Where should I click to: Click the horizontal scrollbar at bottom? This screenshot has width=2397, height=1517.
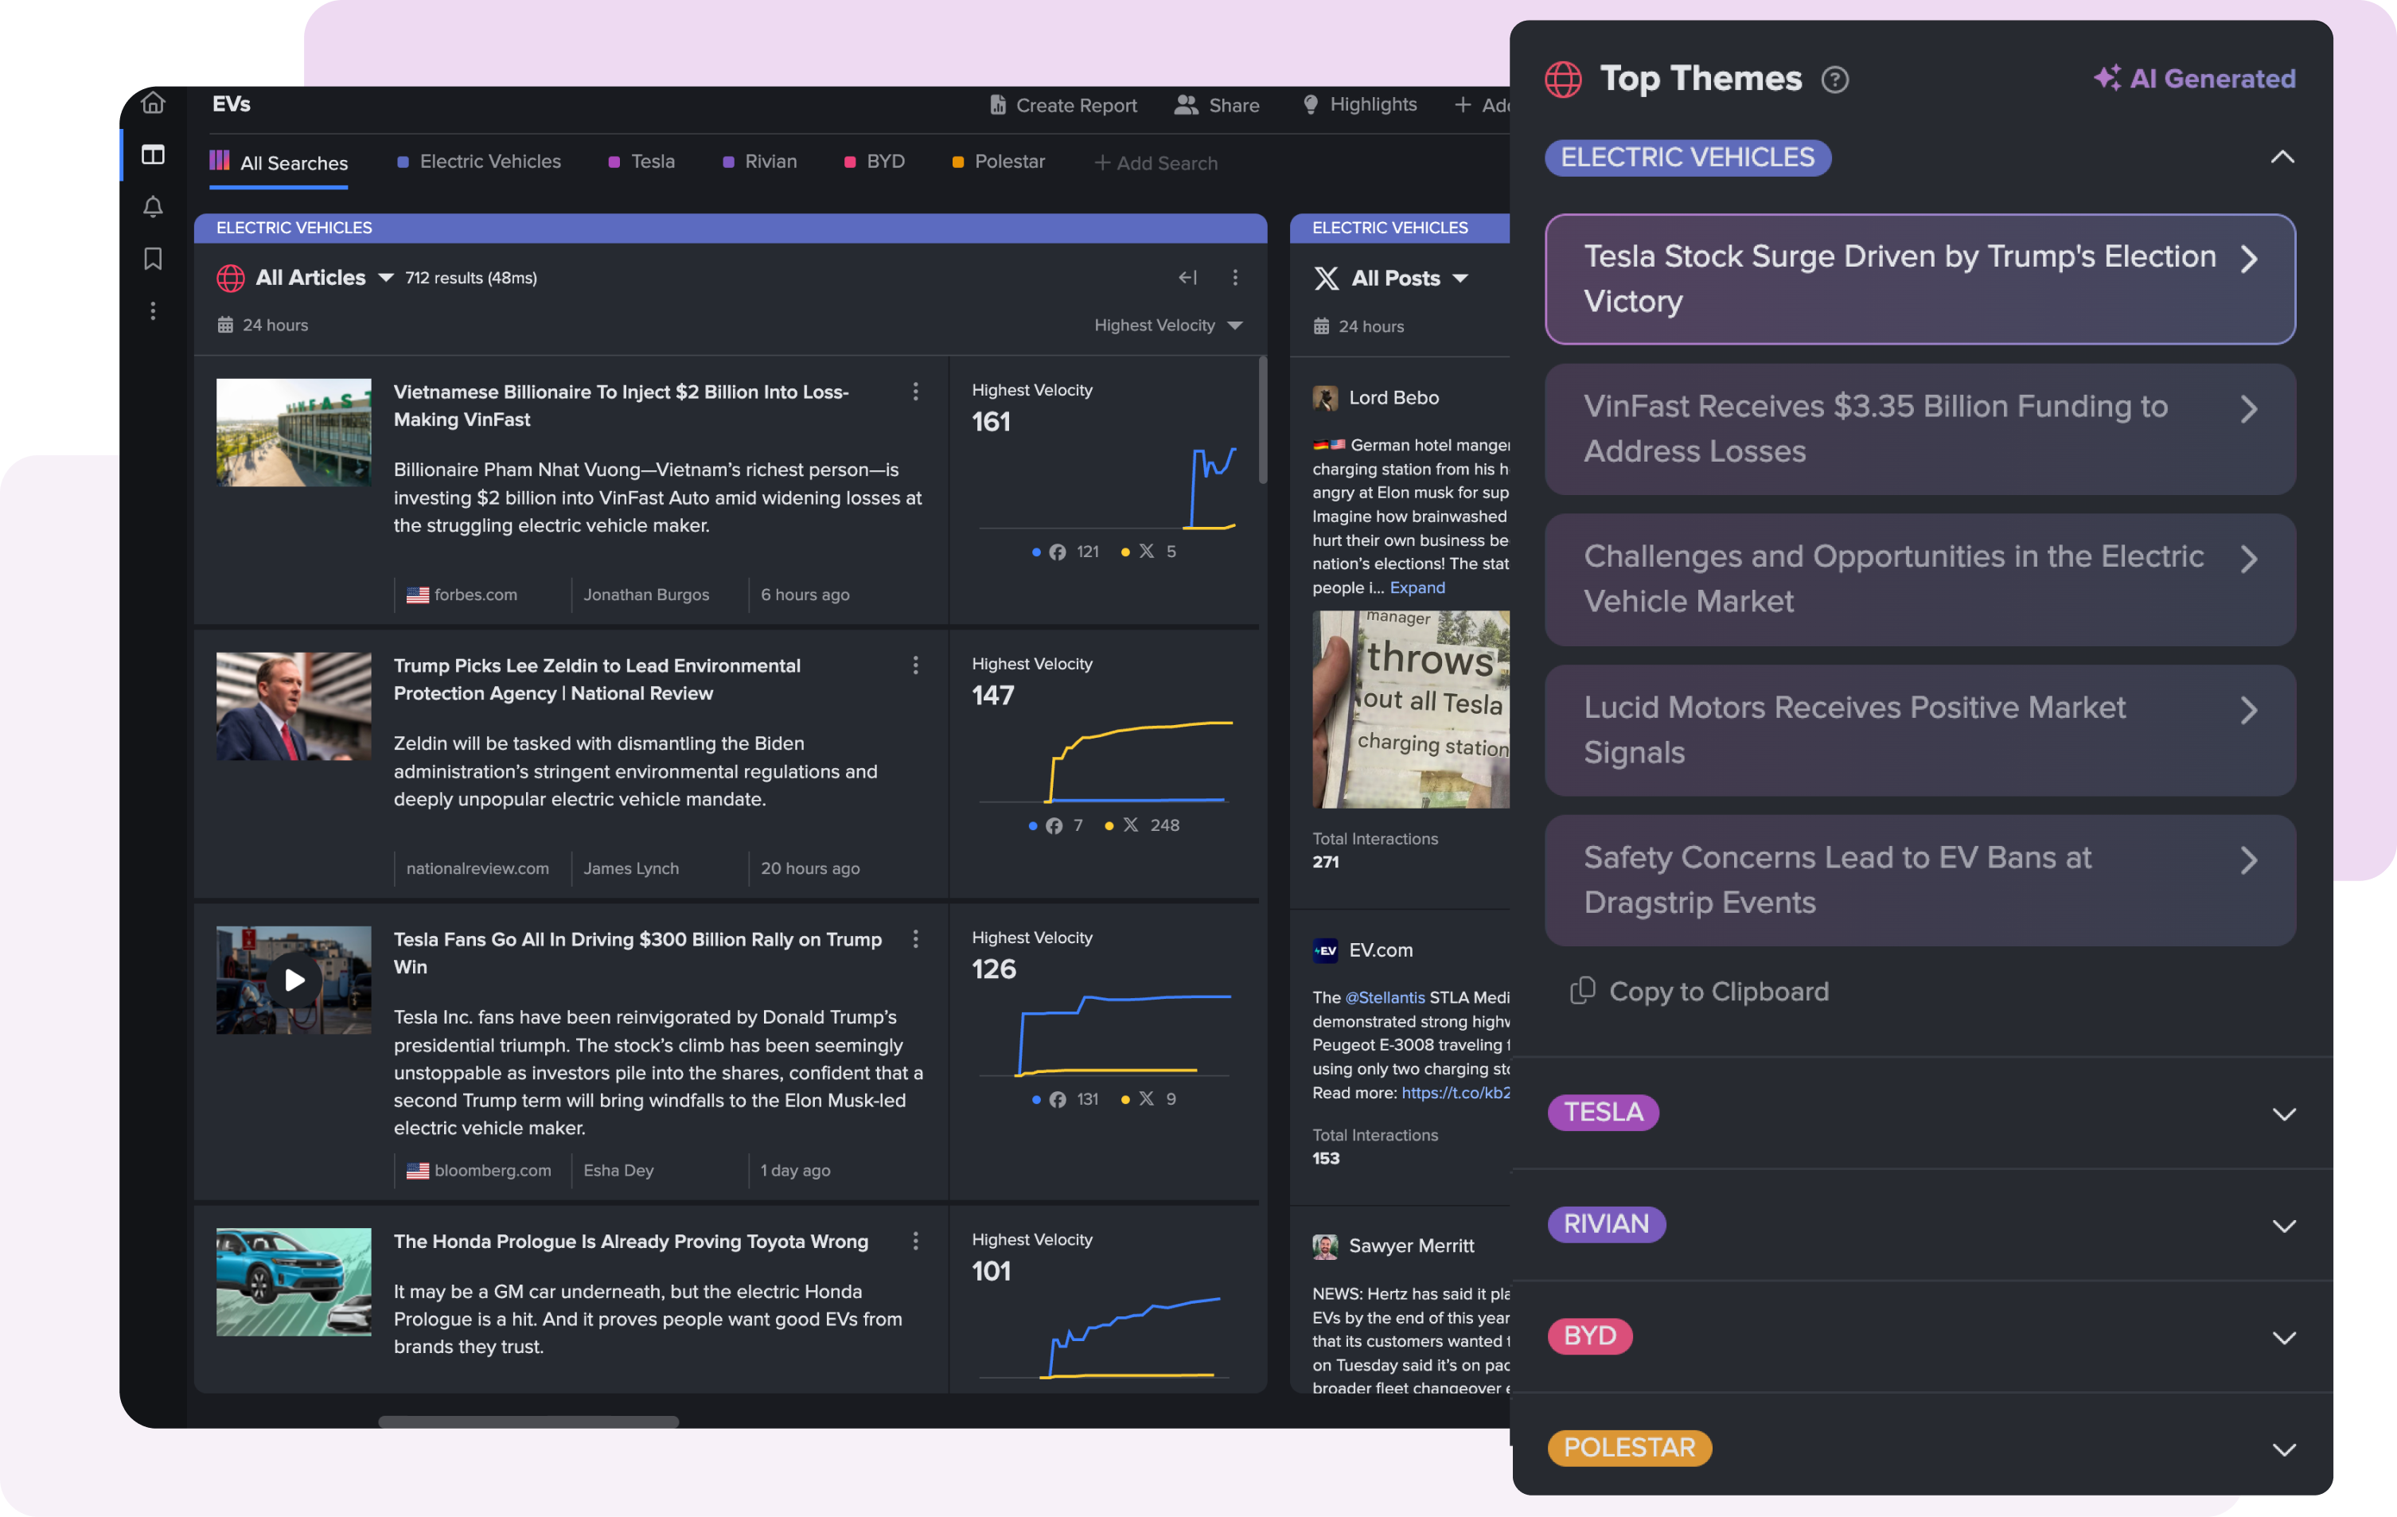528,1421
